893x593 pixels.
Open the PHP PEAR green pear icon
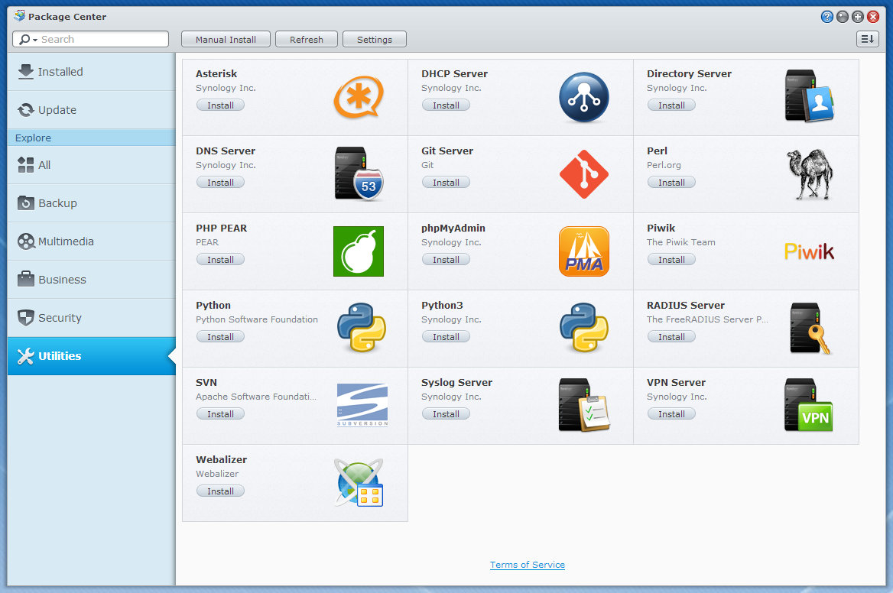[x=359, y=251]
